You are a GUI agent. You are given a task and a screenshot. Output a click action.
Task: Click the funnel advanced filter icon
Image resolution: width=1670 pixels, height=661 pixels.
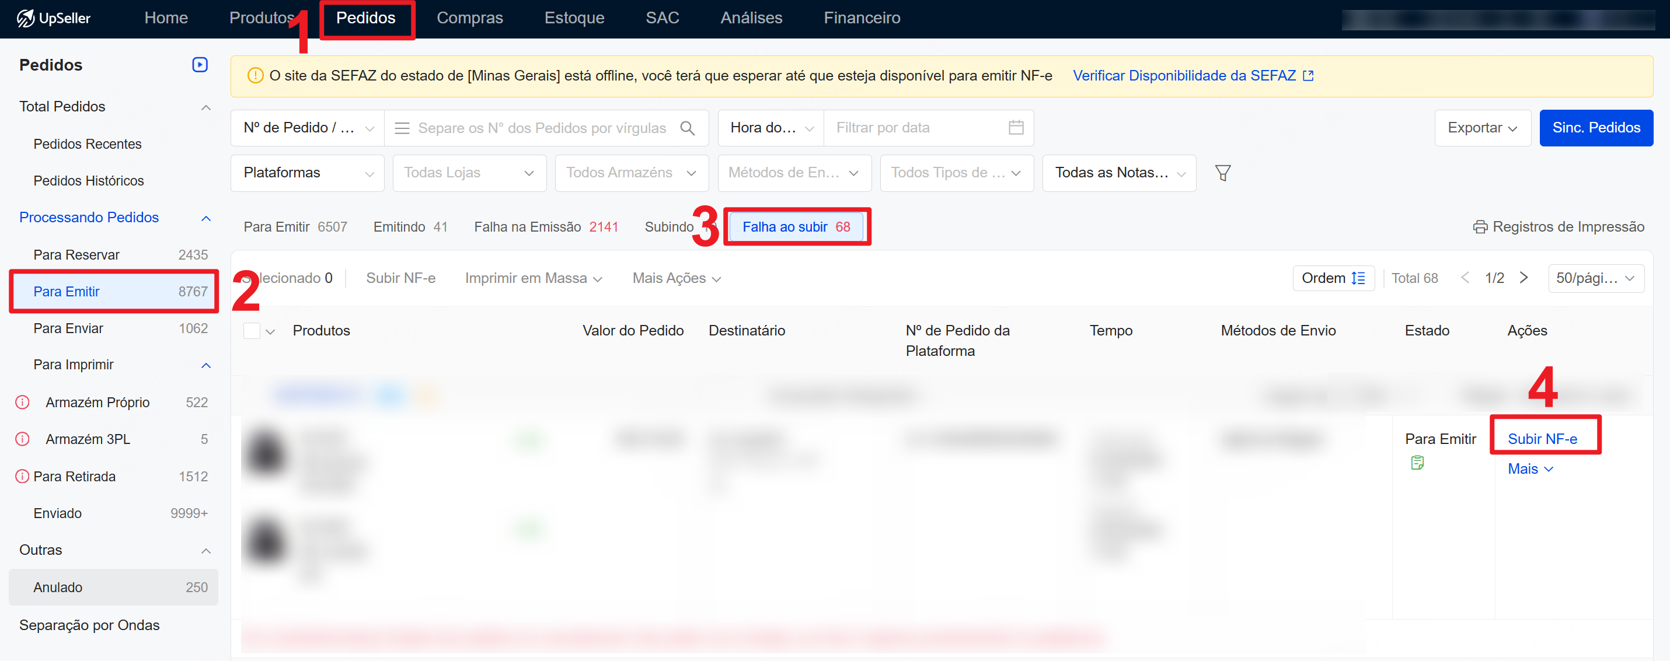pos(1222,173)
